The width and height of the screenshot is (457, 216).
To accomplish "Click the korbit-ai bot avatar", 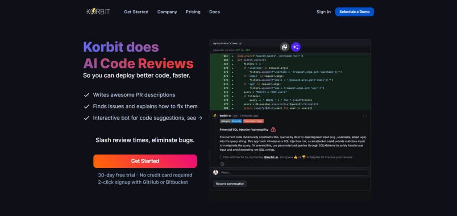I will 215,116.
